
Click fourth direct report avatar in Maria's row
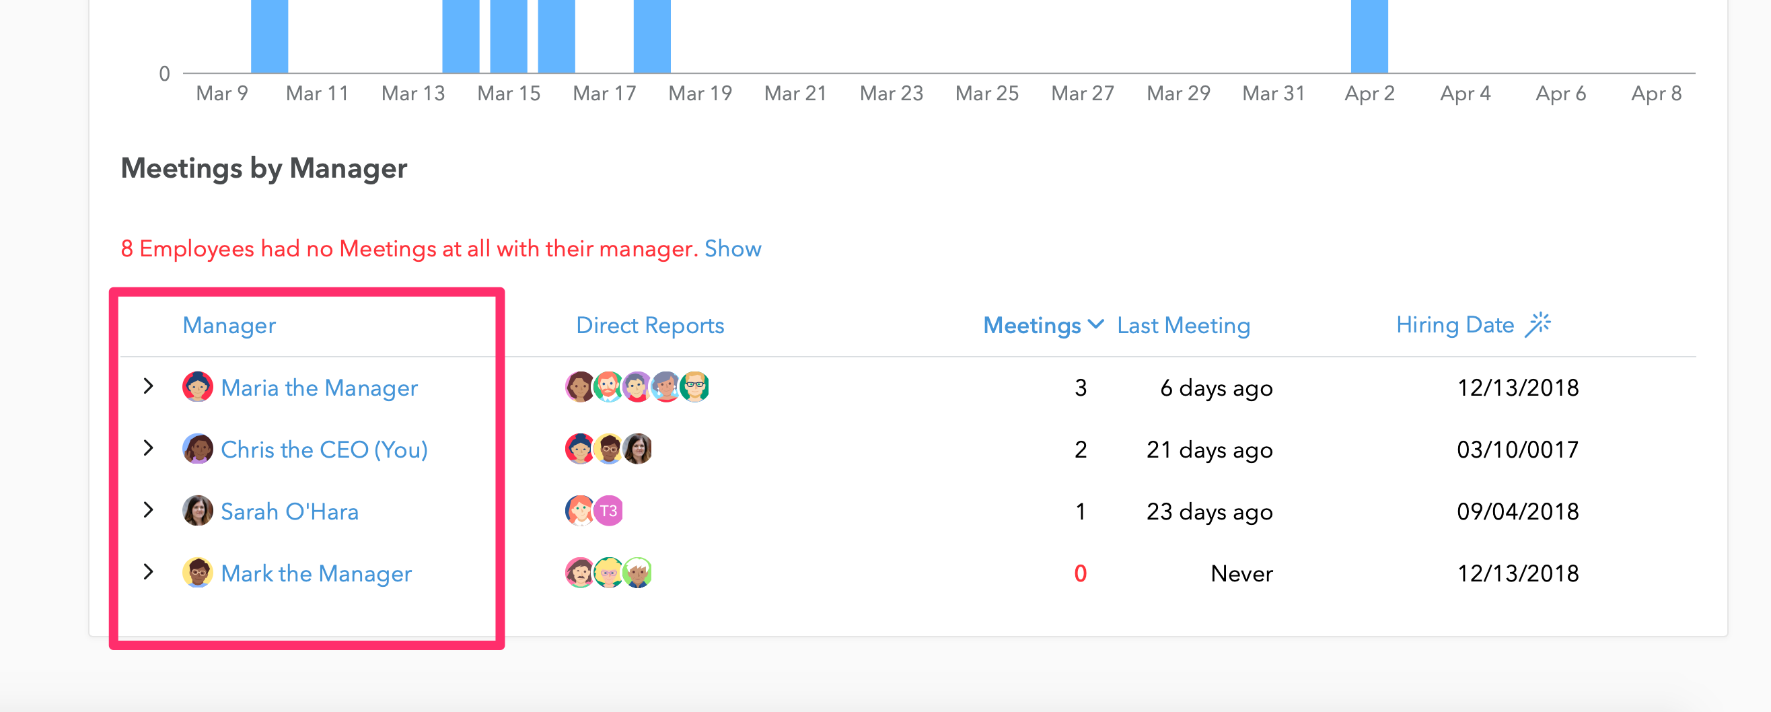point(665,386)
